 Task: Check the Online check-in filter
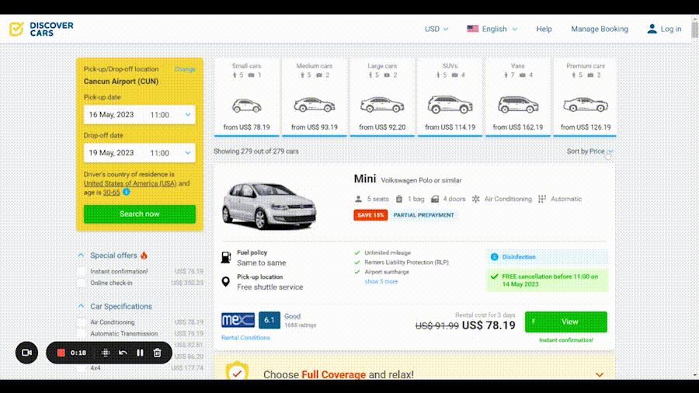81,283
